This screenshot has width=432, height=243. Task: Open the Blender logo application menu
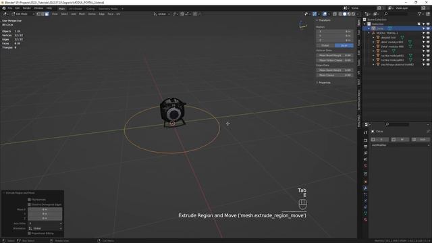click(4, 8)
